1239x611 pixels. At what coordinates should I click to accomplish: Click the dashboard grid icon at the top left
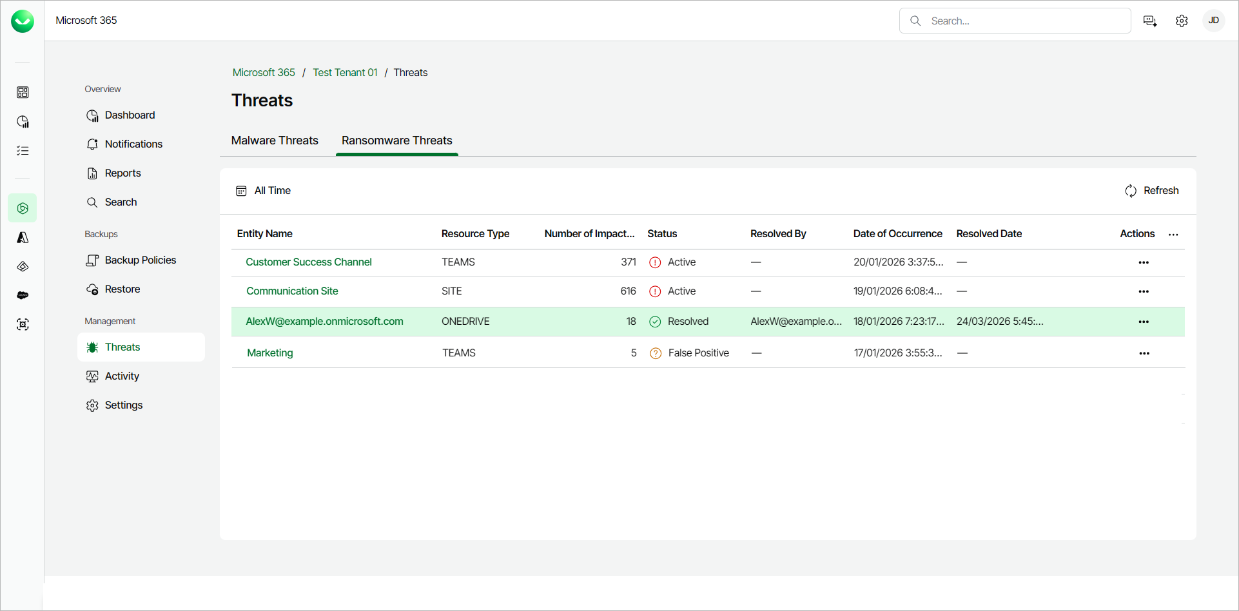[x=23, y=92]
